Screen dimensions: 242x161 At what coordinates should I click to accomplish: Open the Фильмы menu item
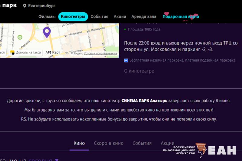tap(47, 17)
